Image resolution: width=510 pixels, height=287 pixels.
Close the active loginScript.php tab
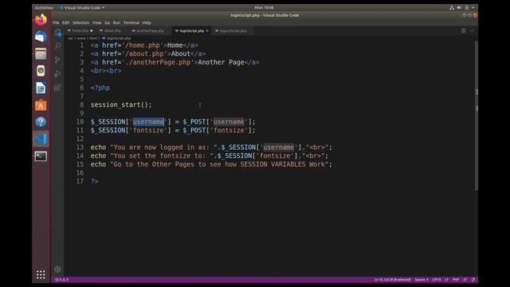(207, 31)
